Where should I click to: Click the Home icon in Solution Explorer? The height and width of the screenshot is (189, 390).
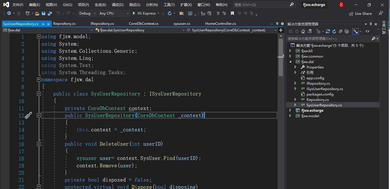(x=303, y=31)
